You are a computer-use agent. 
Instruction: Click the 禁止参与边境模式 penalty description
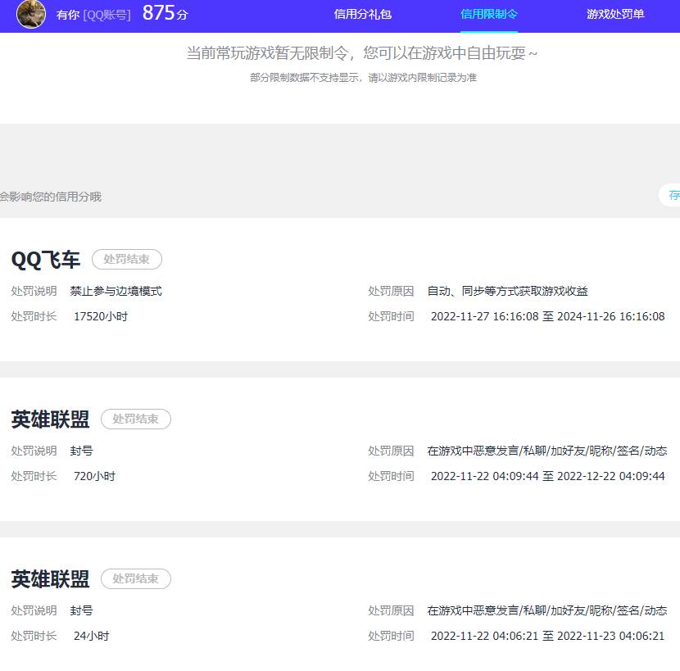pos(116,291)
